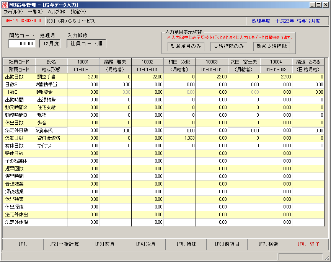Select 出勤日数 cell for employee 10001
The height and width of the screenshot is (262, 331).
coord(83,77)
